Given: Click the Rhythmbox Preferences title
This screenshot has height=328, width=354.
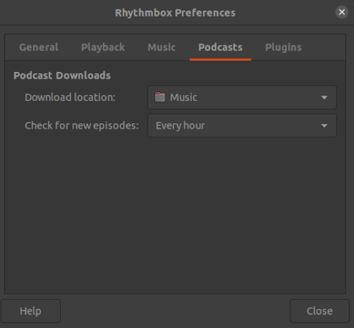Looking at the screenshot, I should click(175, 13).
